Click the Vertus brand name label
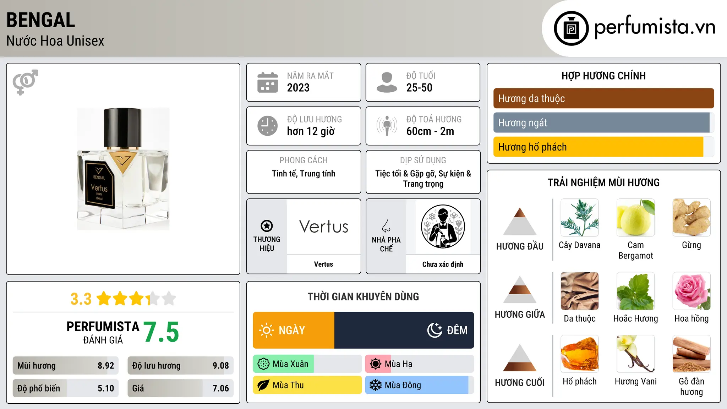This screenshot has height=409, width=727. (x=323, y=264)
